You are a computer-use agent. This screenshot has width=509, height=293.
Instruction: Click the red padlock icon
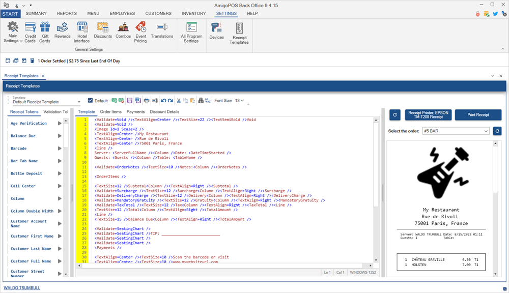pos(477,14)
